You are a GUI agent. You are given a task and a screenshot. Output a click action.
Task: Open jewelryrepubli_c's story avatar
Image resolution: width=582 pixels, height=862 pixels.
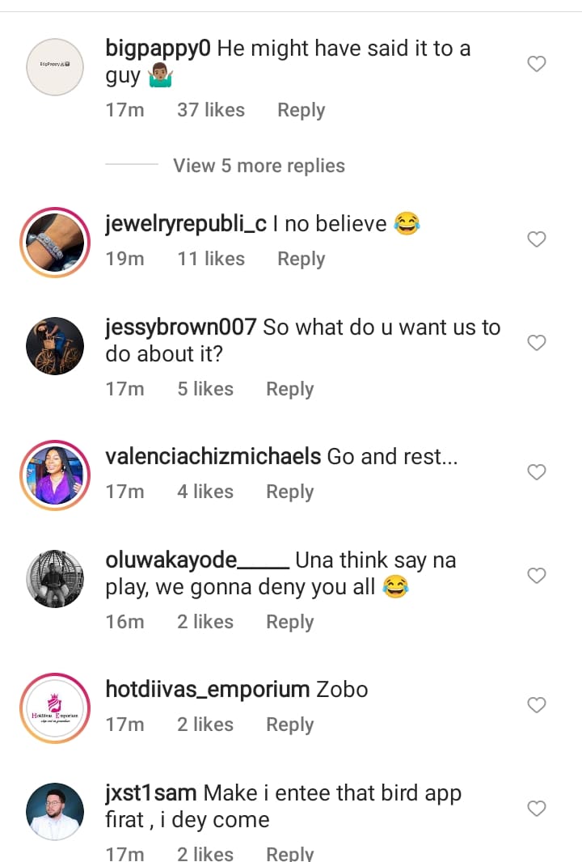[x=55, y=243]
